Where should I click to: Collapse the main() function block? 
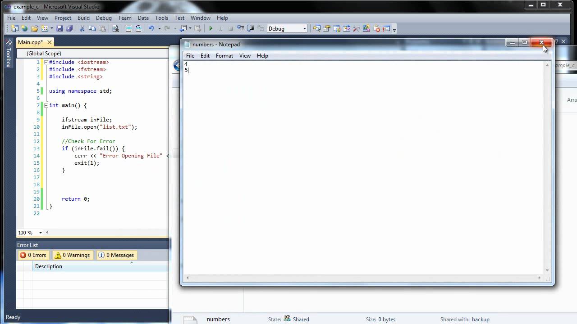tap(46, 105)
